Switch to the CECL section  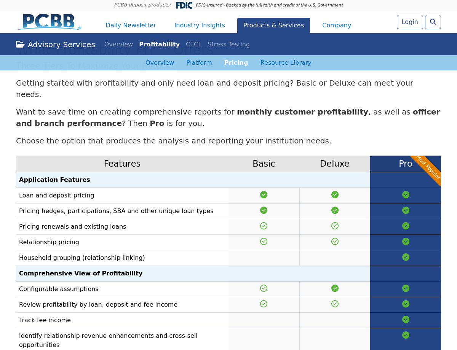(193, 45)
